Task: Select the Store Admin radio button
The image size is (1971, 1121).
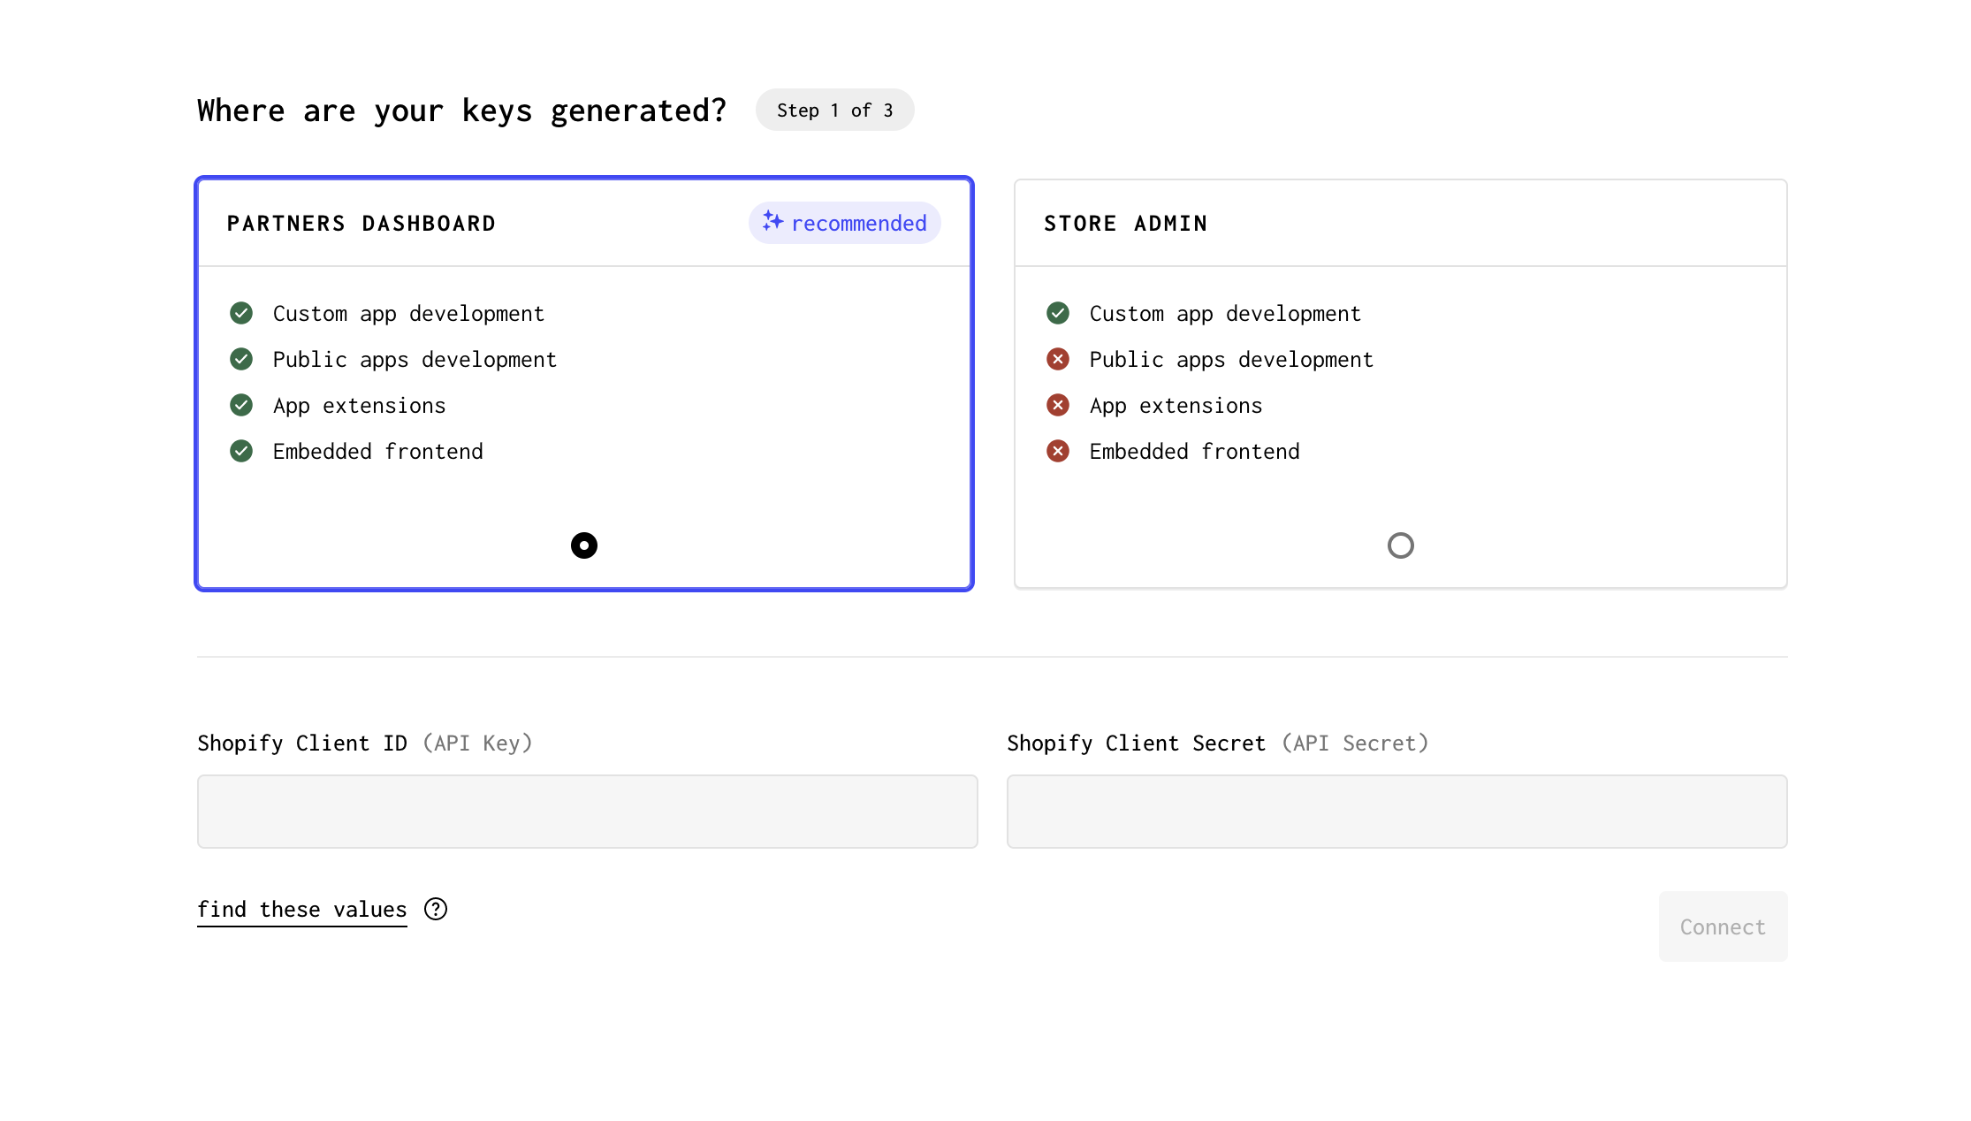Action: tap(1400, 545)
